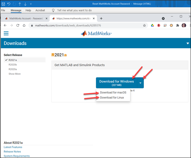Open Quick Access Toolbar customize dropdown
Viewport: 191px width, 158px height.
point(31,4)
